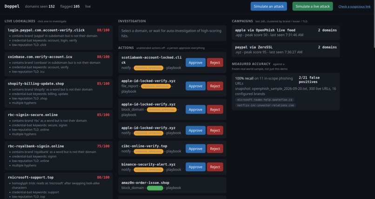Approve notify for scotiabank-account-locked.click
The width and height of the screenshot is (375, 199).
[195, 63]
